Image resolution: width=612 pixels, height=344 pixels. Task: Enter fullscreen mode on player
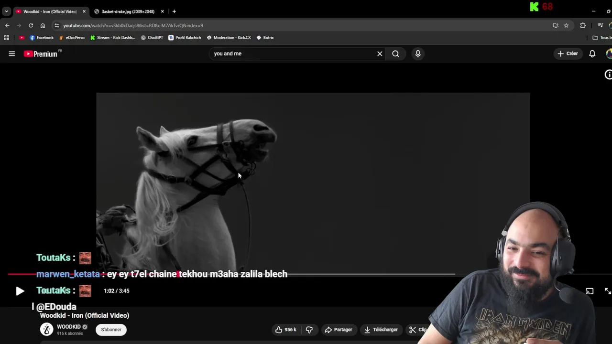point(608,291)
